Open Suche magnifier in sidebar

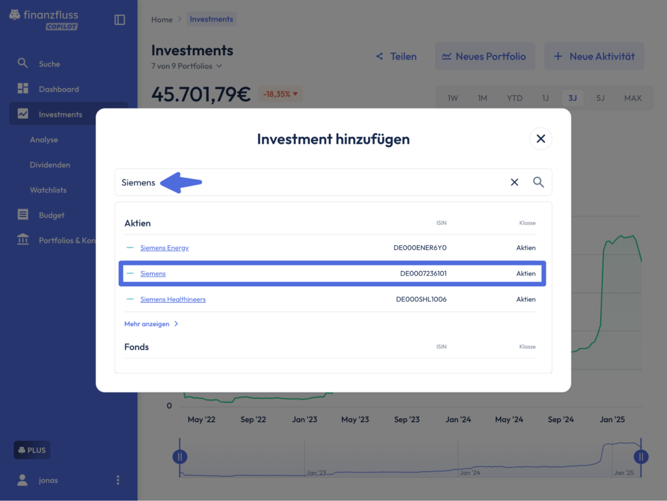click(23, 63)
